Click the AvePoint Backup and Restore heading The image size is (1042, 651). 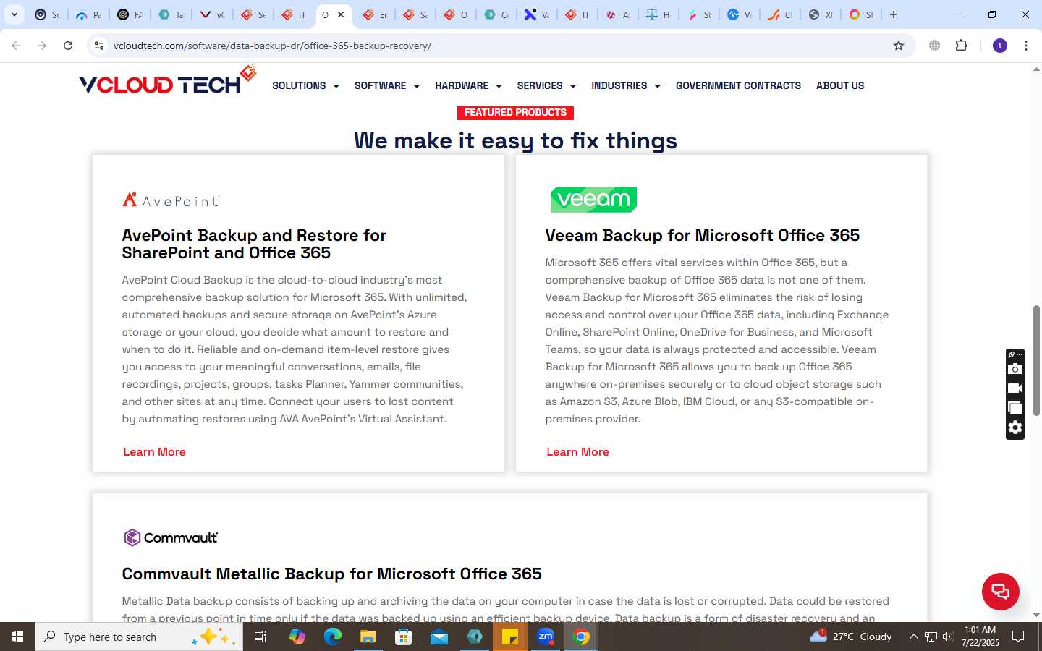click(x=254, y=244)
